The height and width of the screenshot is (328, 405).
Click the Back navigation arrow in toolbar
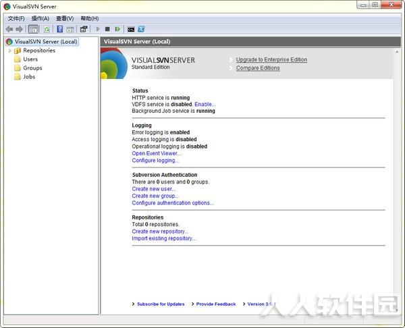click(9, 29)
